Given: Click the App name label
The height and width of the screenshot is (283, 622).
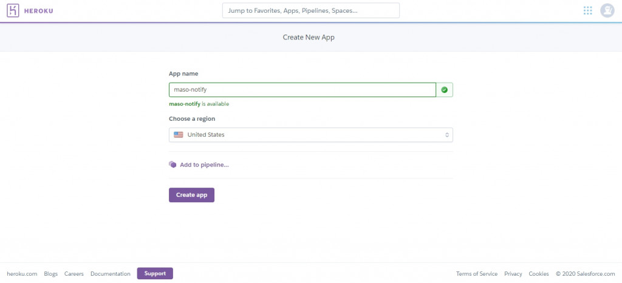Looking at the screenshot, I should [183, 73].
